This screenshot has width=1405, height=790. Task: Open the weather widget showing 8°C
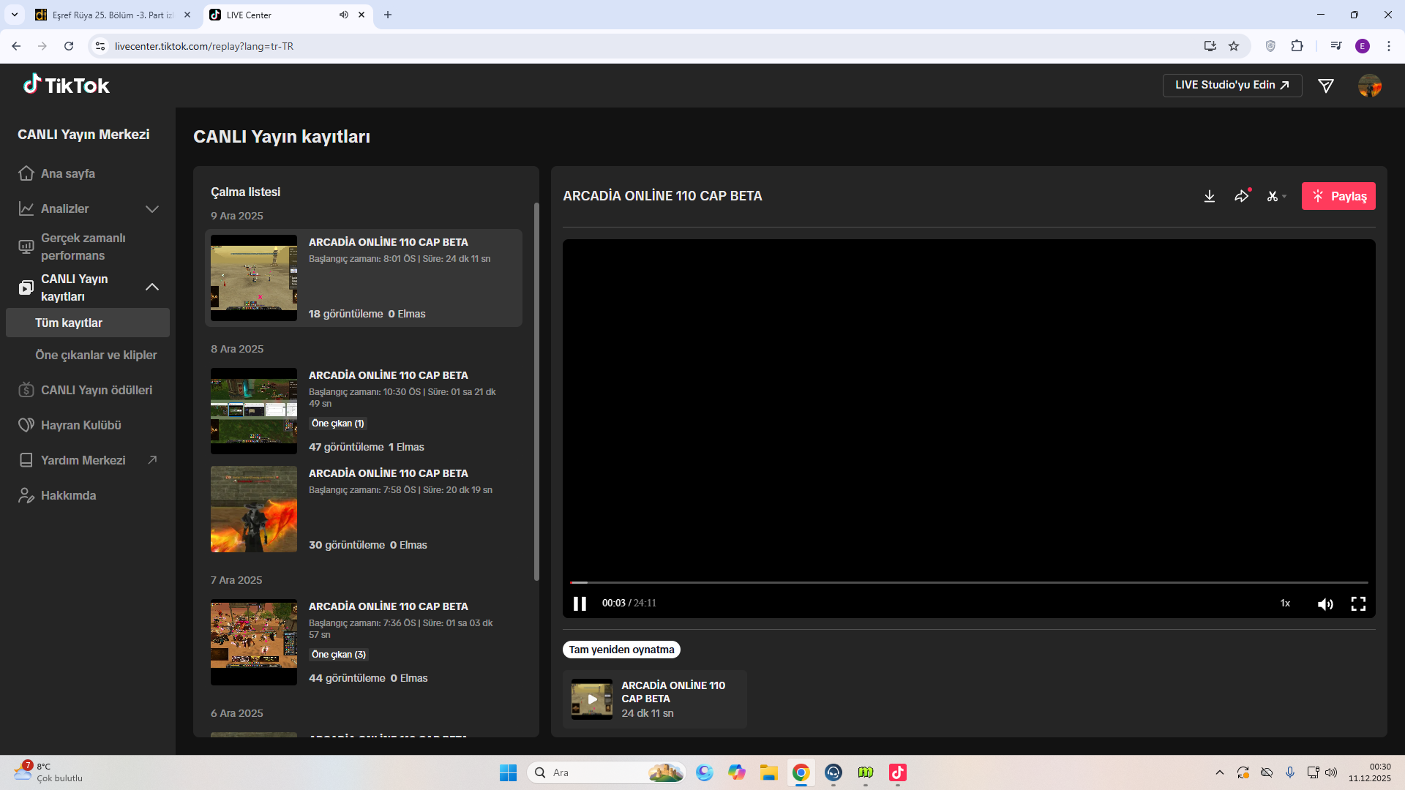tap(48, 772)
